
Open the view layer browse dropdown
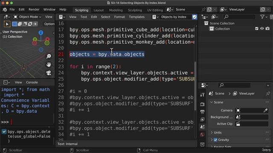pyautogui.click(x=224, y=9)
